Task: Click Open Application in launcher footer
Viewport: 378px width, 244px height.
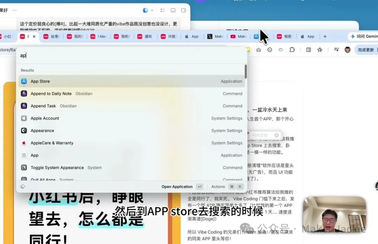Action: point(177,187)
